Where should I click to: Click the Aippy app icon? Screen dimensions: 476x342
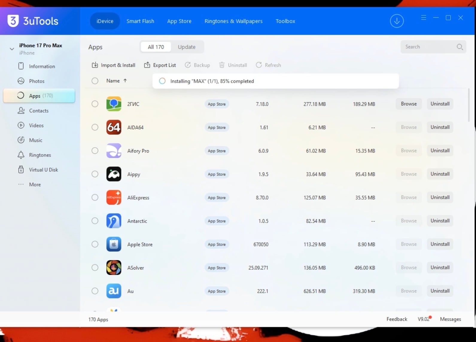click(114, 174)
